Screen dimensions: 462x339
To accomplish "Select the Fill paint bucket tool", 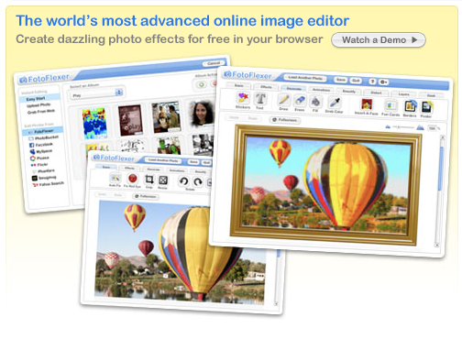I will [315, 102].
